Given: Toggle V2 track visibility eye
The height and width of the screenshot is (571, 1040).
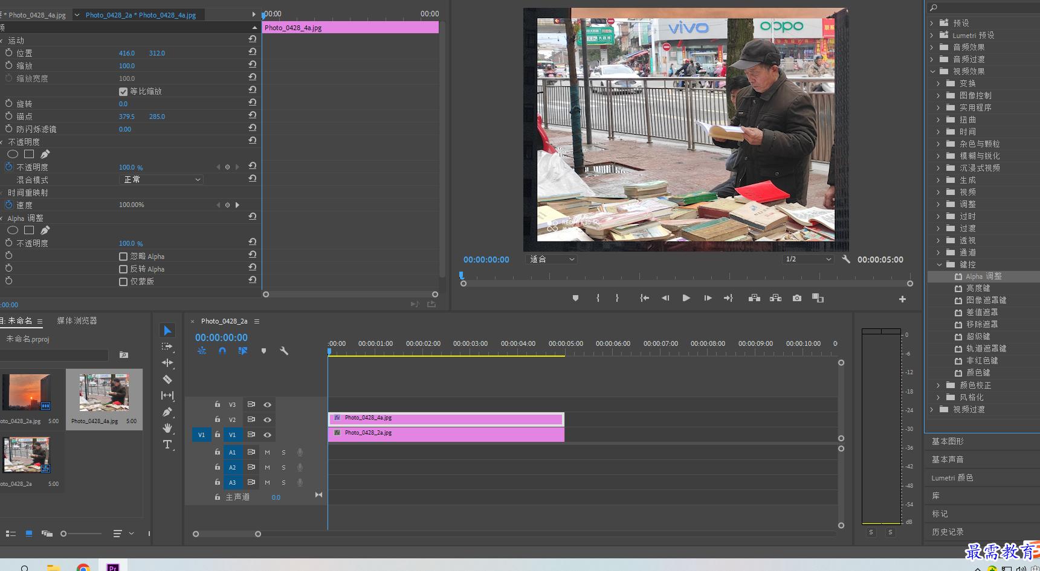Looking at the screenshot, I should pyautogui.click(x=267, y=419).
